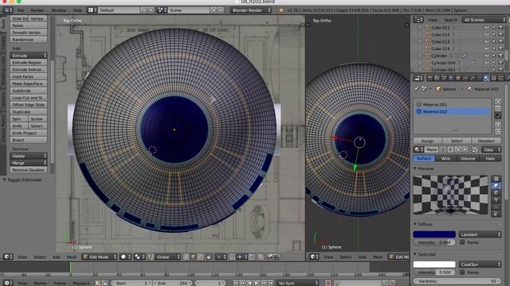
Task: Click the blue diffuse color swatch
Action: pyautogui.click(x=434, y=234)
